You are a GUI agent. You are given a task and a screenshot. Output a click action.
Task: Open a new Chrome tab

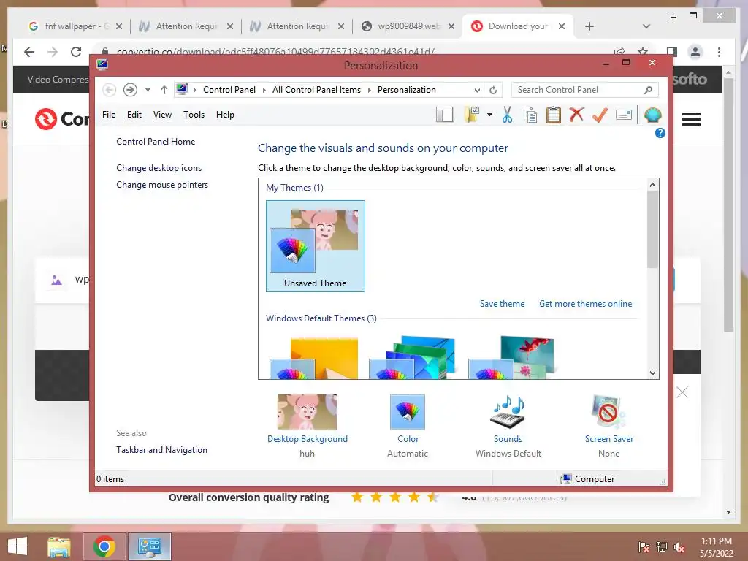click(x=589, y=26)
